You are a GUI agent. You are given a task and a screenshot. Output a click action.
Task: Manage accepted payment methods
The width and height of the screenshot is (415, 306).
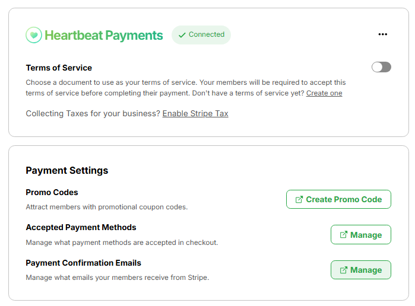[361, 235]
